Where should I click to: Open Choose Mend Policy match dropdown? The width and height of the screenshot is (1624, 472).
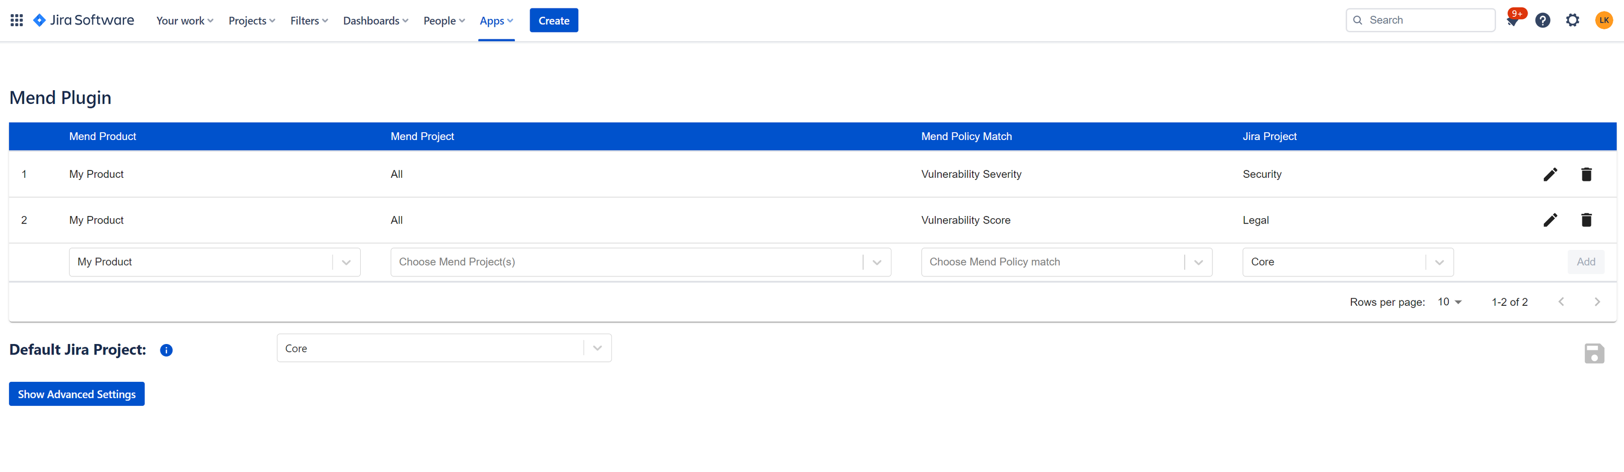[x=1066, y=262]
